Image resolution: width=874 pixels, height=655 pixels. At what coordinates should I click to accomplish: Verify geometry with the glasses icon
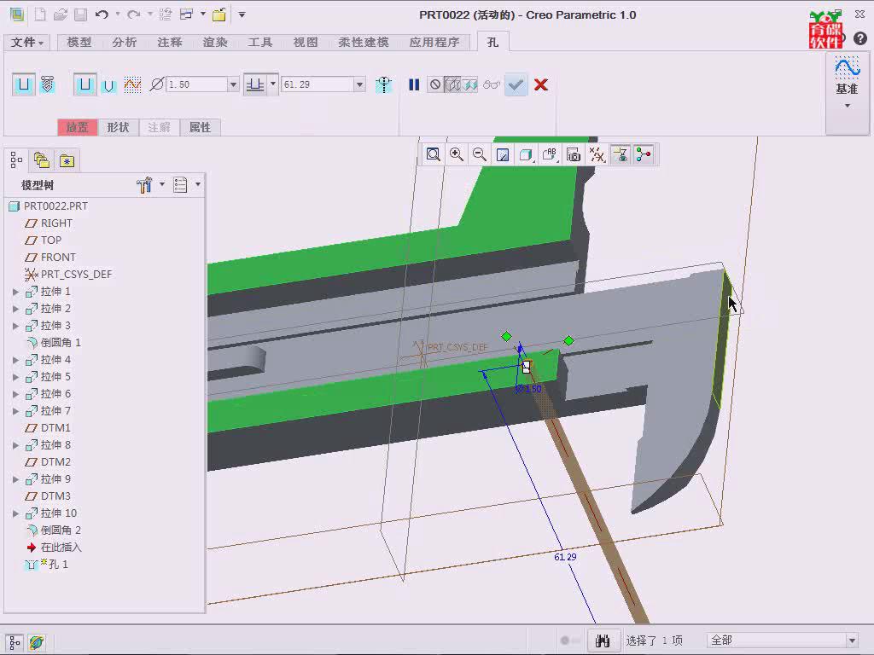tap(491, 84)
